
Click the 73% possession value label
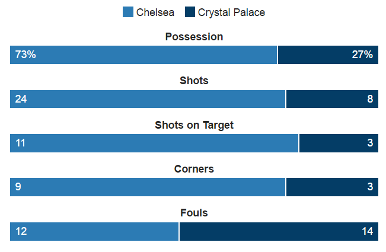point(25,55)
